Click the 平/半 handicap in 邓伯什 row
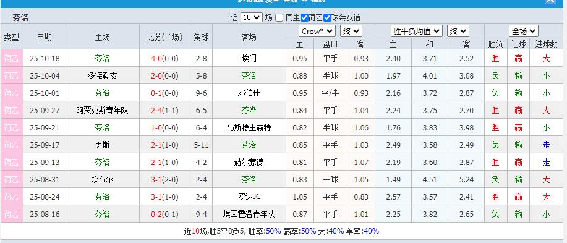 pos(330,93)
